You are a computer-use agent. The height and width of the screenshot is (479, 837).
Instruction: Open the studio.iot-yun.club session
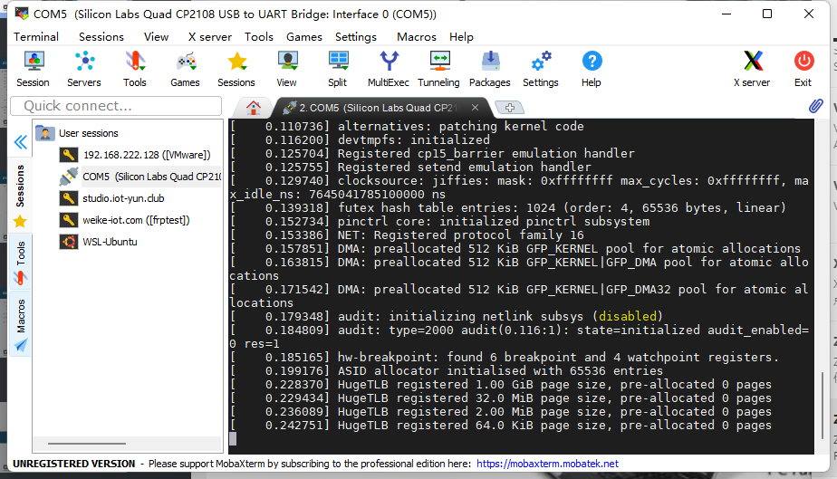tap(111, 198)
